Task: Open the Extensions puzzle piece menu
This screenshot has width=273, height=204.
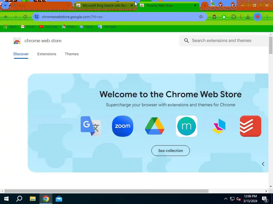Action: (x=234, y=17)
